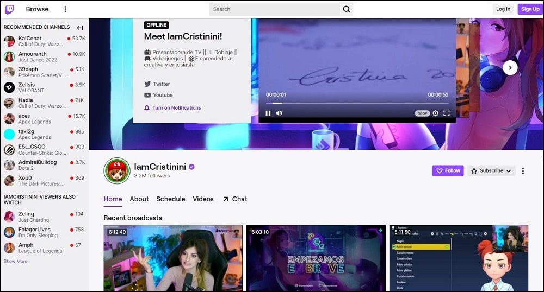This screenshot has width=544, height=292.
Task: Click 'VALORANT' under Zellsis
Action: tap(31, 91)
